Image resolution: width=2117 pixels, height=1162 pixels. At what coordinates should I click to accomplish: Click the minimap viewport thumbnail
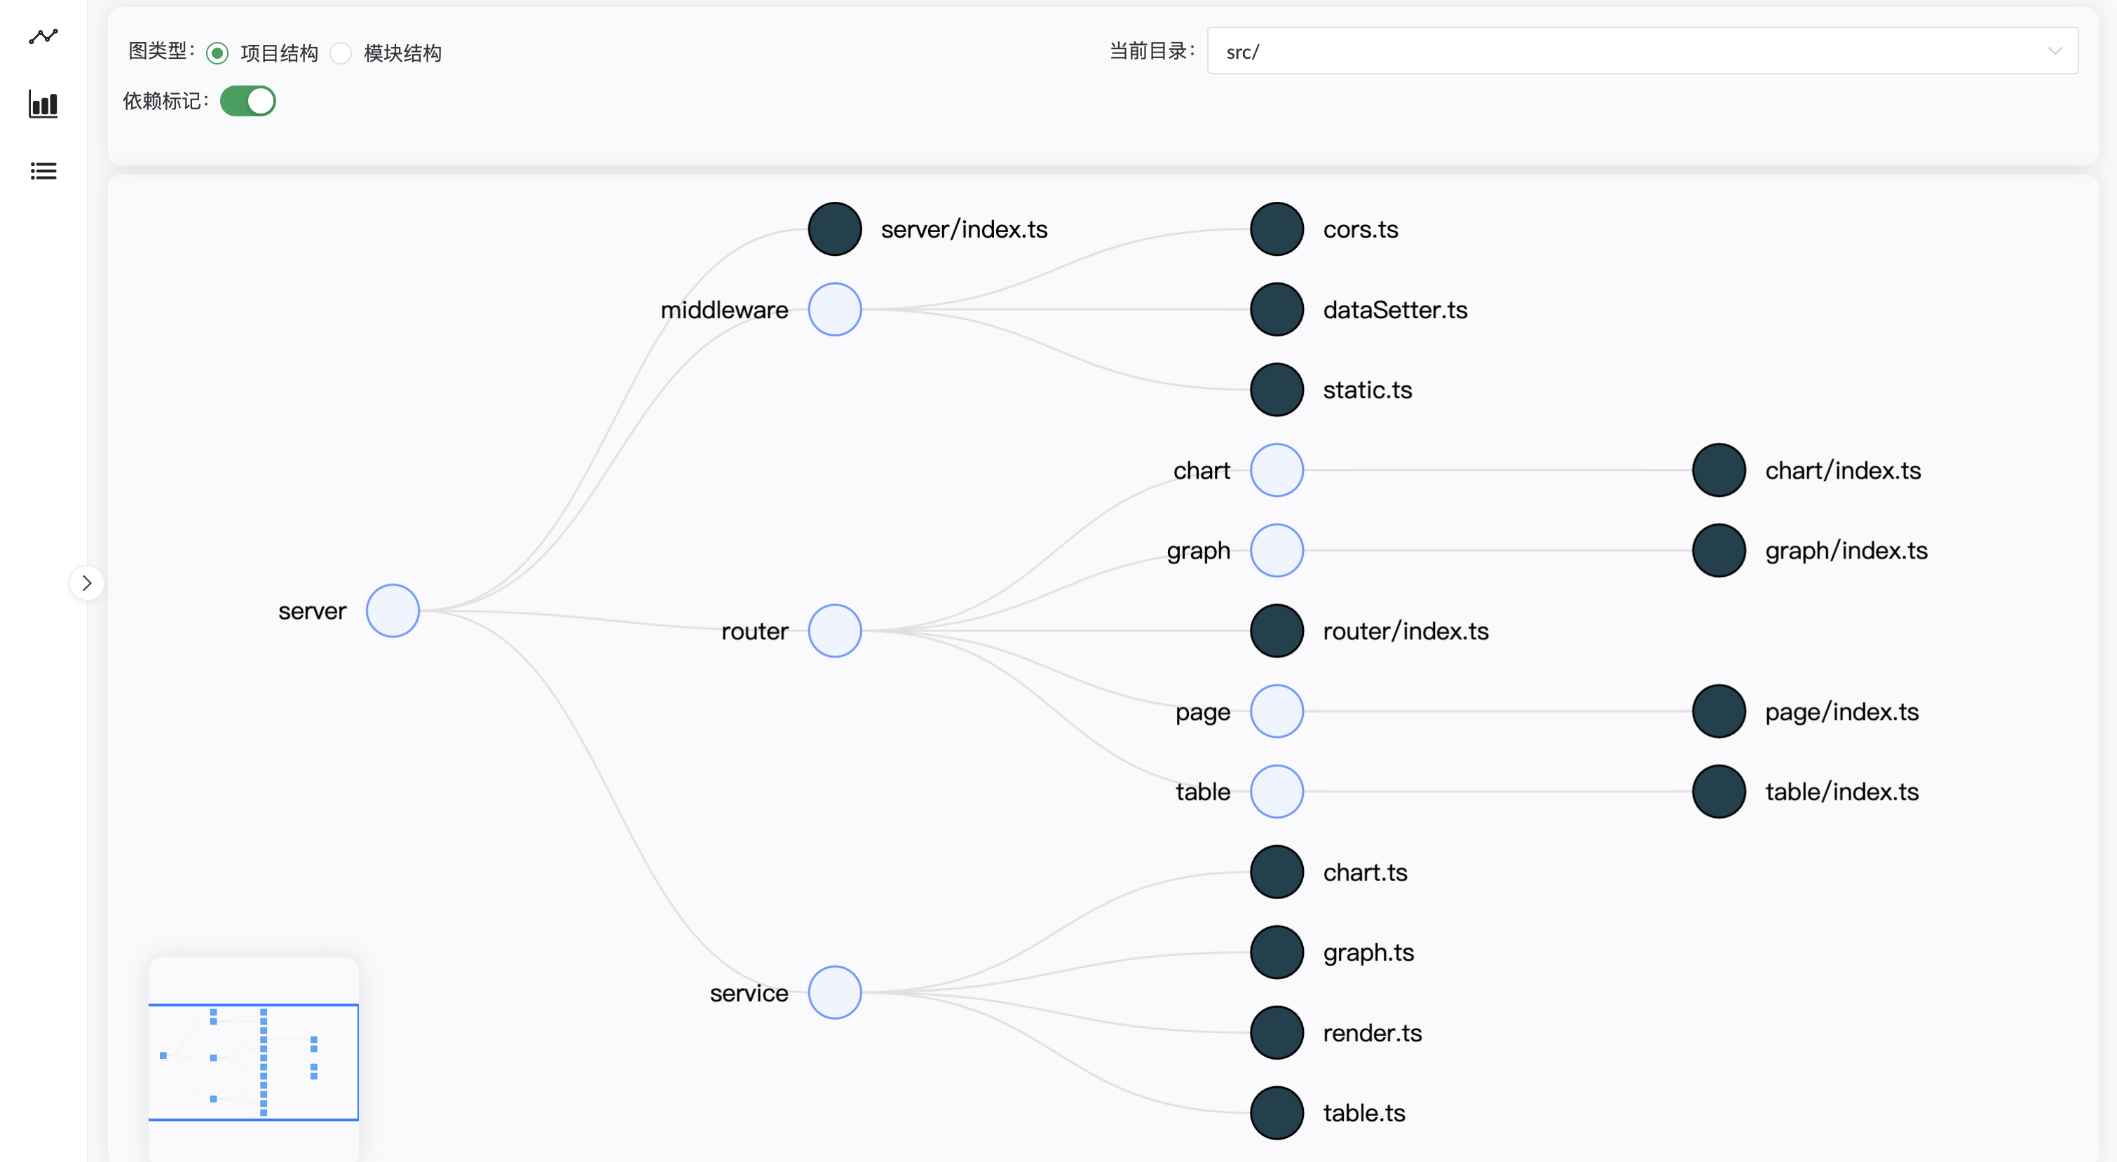pyautogui.click(x=253, y=1061)
